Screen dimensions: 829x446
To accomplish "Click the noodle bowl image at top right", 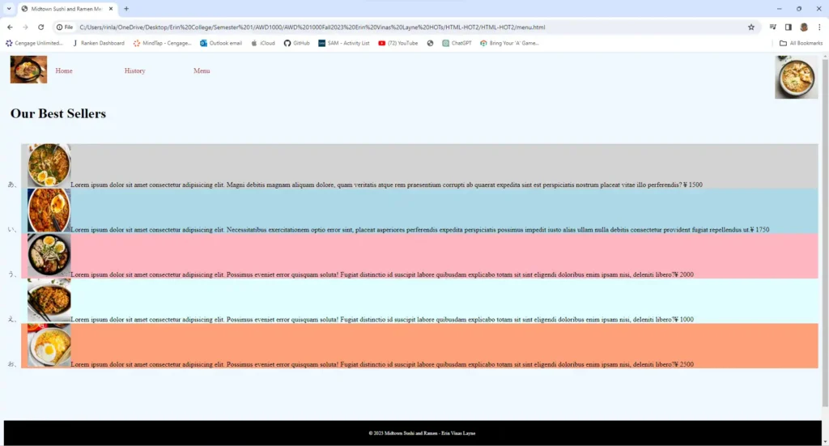I will [x=797, y=77].
